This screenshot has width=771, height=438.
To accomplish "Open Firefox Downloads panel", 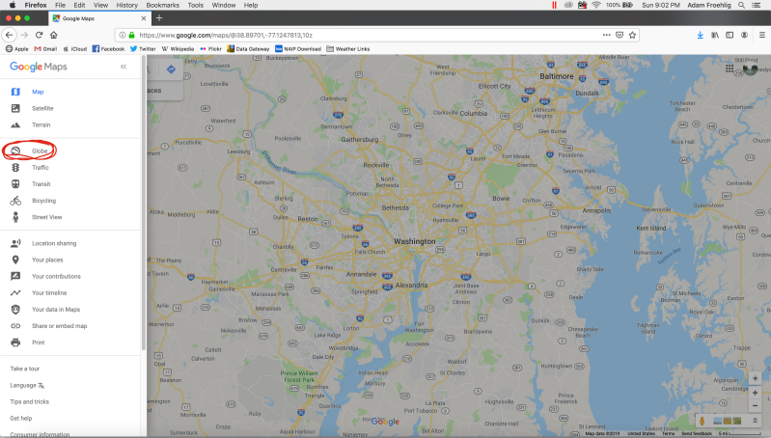I will tap(701, 35).
